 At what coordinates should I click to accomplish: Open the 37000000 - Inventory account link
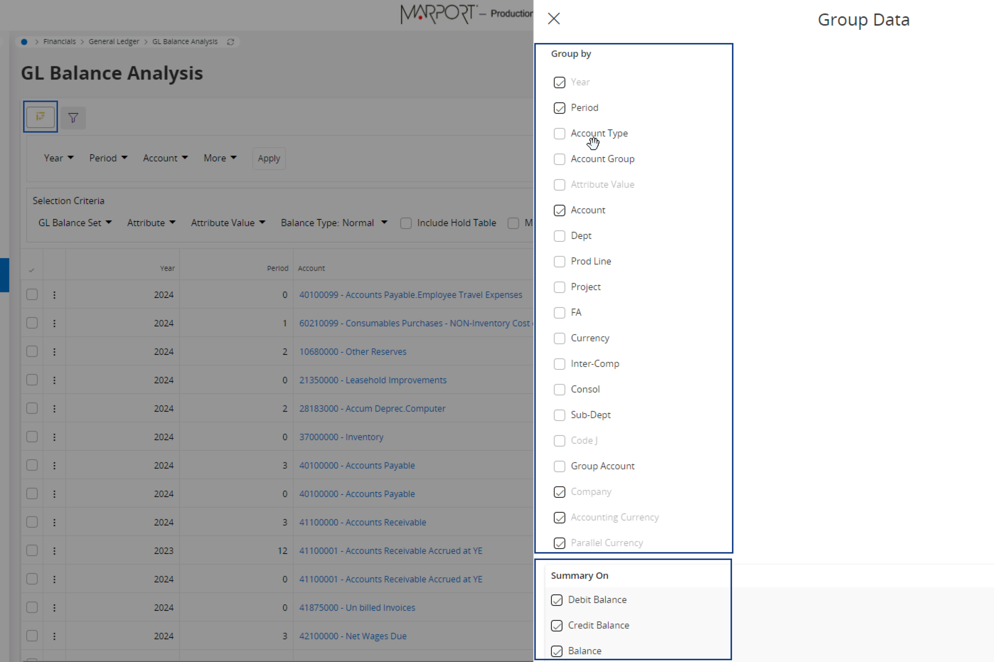pos(341,437)
